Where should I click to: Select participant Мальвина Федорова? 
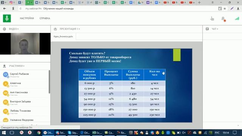(24, 120)
